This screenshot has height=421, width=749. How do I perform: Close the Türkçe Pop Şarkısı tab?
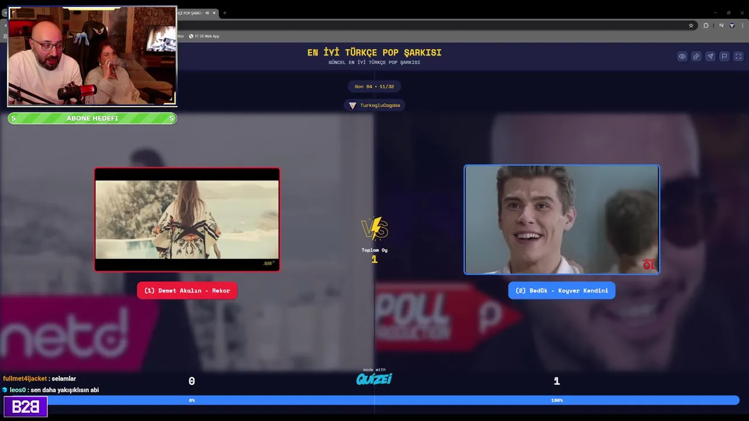tap(214, 13)
